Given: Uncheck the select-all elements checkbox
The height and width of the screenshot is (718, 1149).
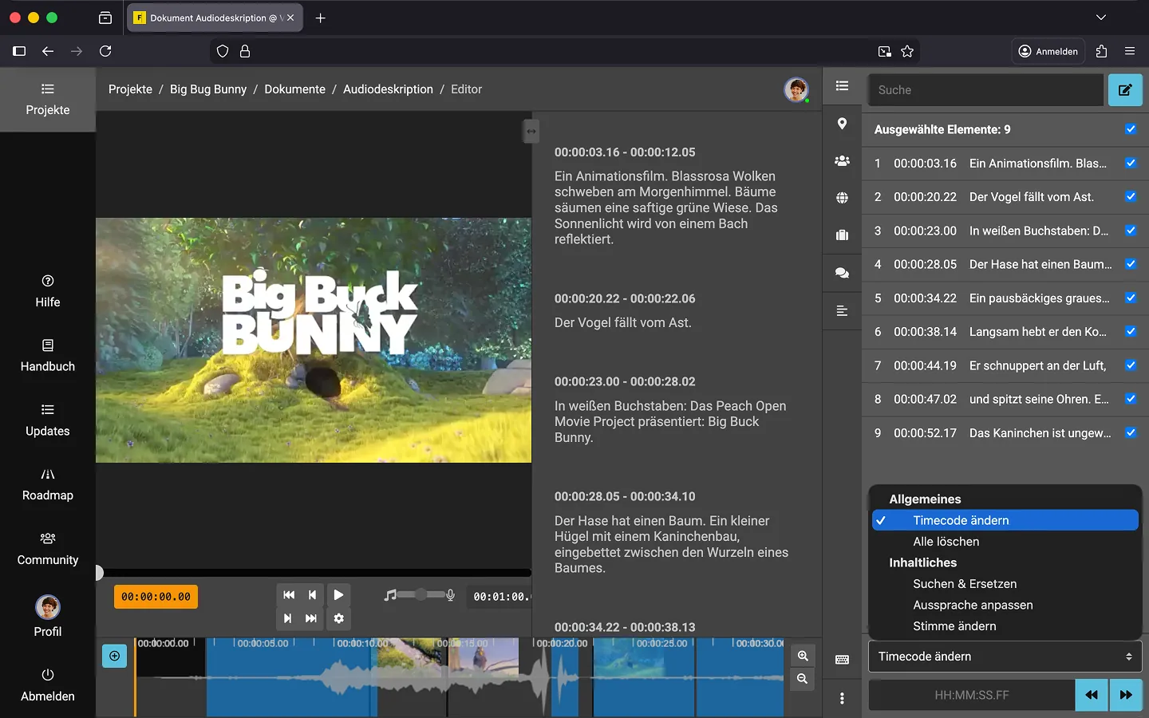Looking at the screenshot, I should click(x=1130, y=129).
